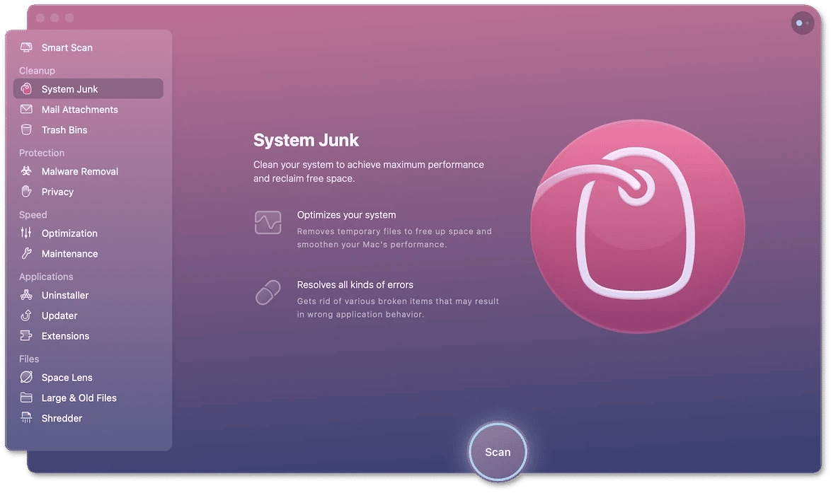Screen dimensions: 831x493
Task: Click the Malware Removal biohazard icon
Action: 26,171
